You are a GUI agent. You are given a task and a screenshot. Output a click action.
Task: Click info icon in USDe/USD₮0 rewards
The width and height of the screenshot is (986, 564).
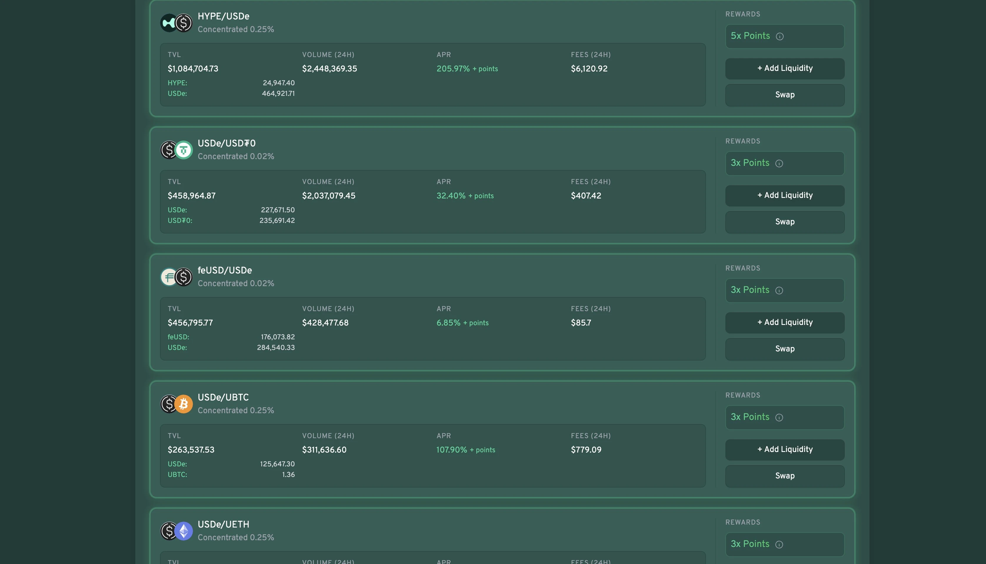pyautogui.click(x=779, y=163)
